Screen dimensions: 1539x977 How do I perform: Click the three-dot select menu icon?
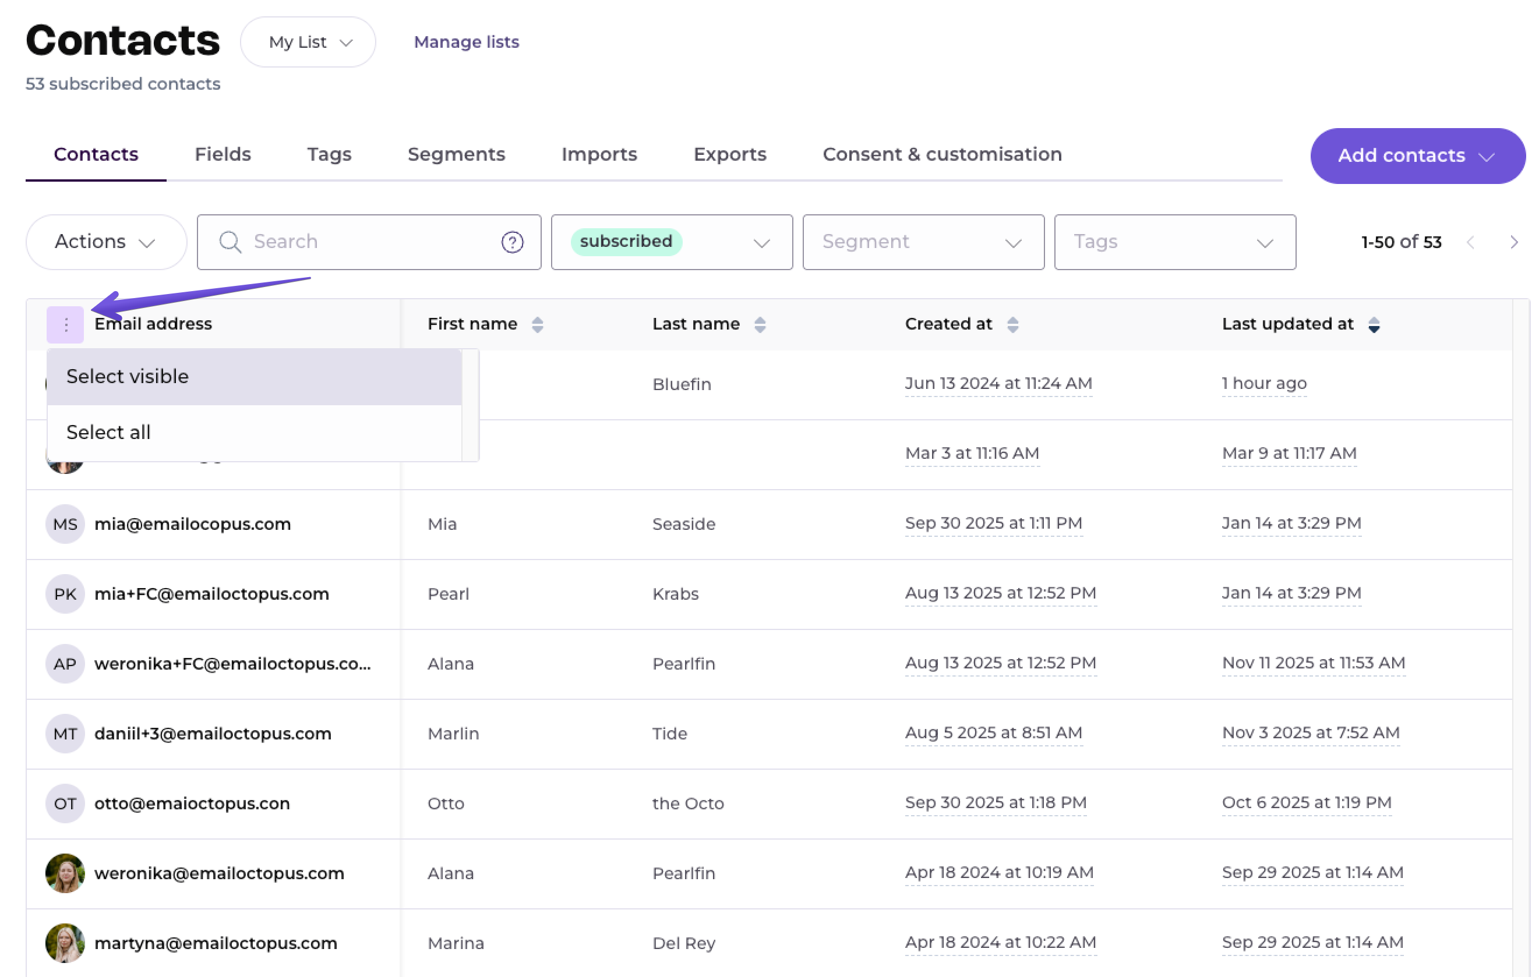[x=65, y=325]
